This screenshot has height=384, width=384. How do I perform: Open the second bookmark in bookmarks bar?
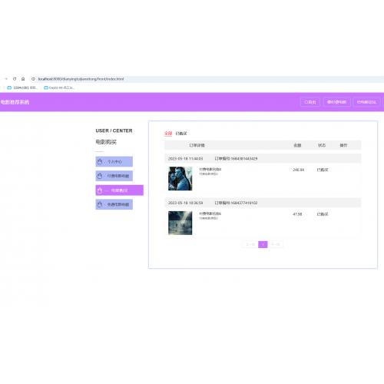tap(59, 88)
